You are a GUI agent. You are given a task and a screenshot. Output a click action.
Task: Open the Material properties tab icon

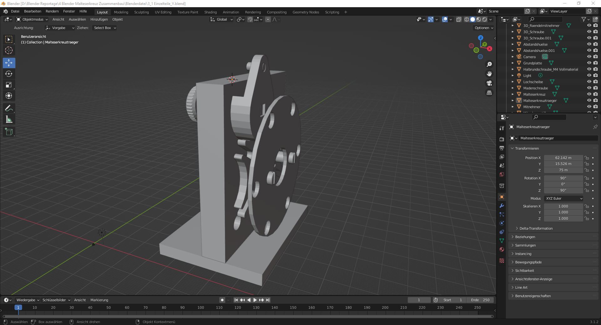502,249
